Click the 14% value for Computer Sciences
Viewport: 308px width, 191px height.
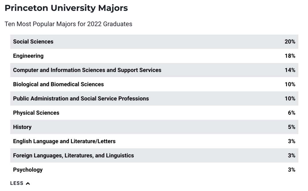tap(290, 70)
